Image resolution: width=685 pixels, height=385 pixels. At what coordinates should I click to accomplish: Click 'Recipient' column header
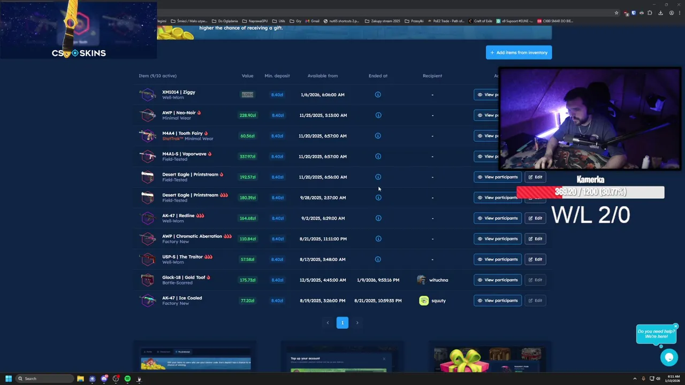(432, 76)
